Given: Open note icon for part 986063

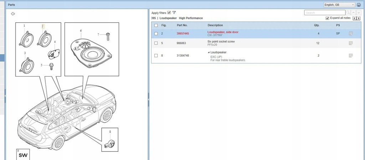Looking at the screenshot, I should [x=351, y=43].
